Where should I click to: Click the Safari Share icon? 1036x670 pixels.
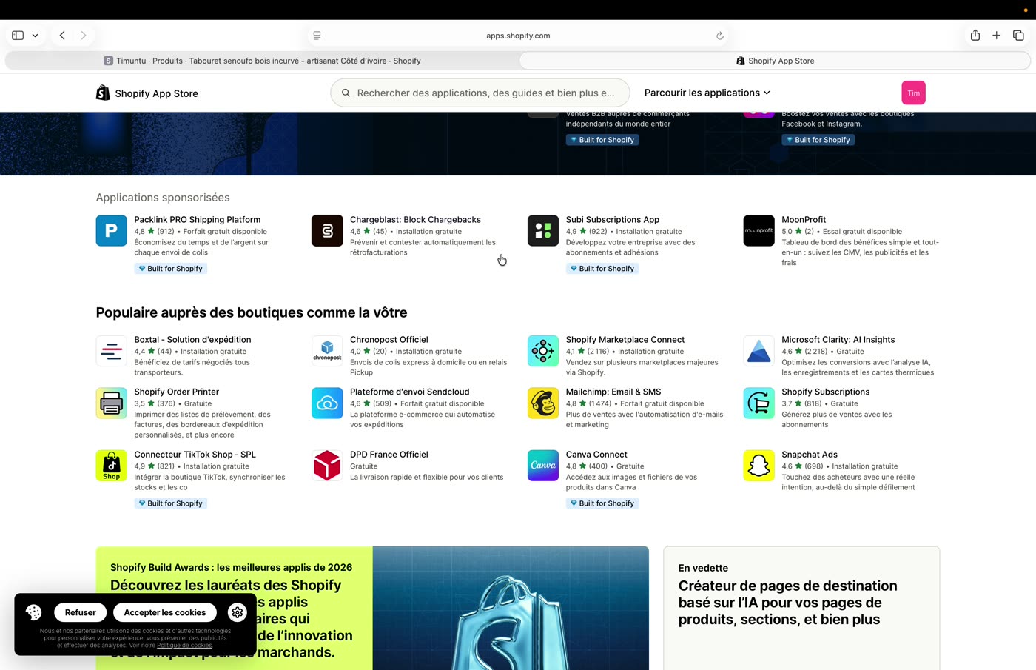pyautogui.click(x=975, y=35)
